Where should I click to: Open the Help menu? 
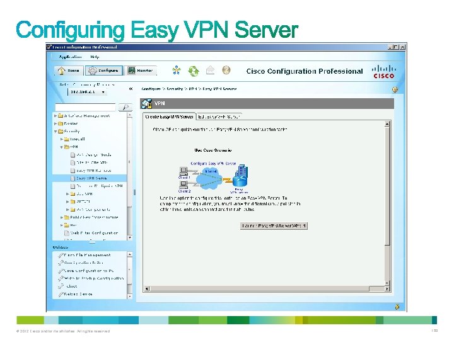click(x=95, y=57)
